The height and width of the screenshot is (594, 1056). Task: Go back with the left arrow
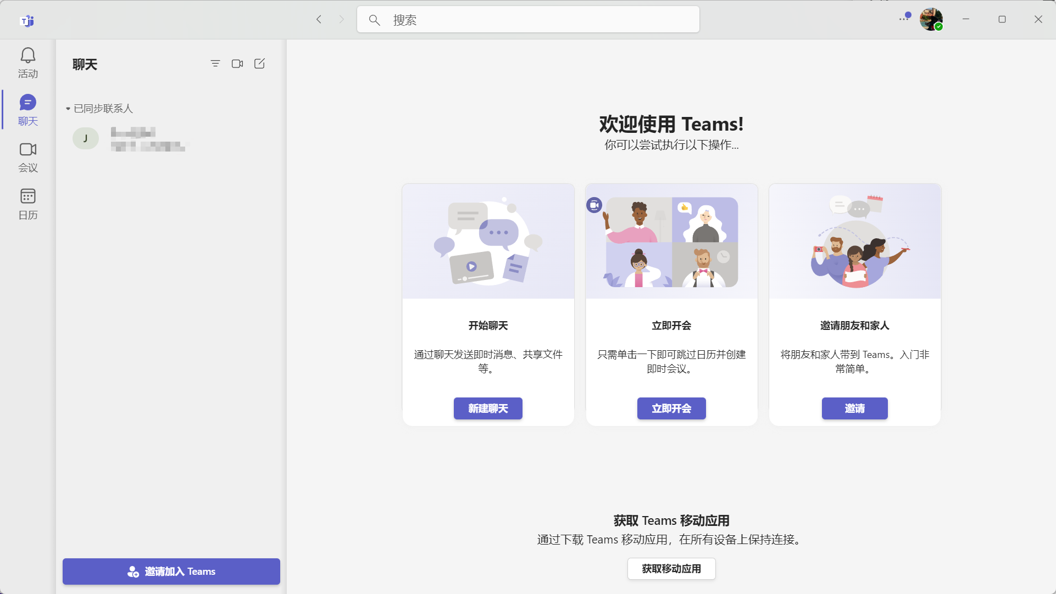coord(319,20)
